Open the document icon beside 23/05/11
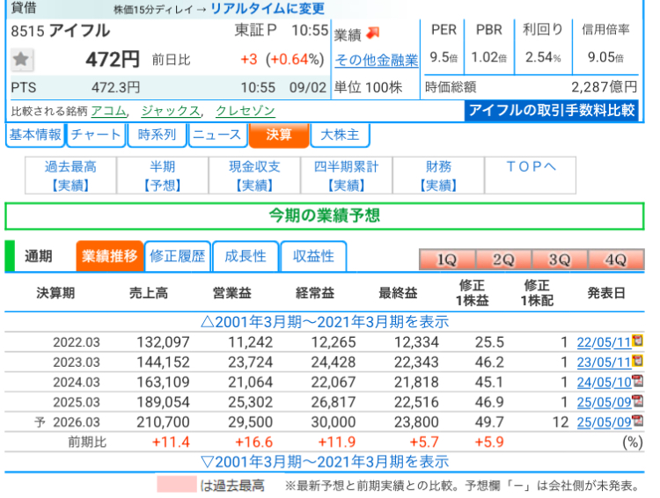Image resolution: width=660 pixels, height=498 pixels. point(638,361)
